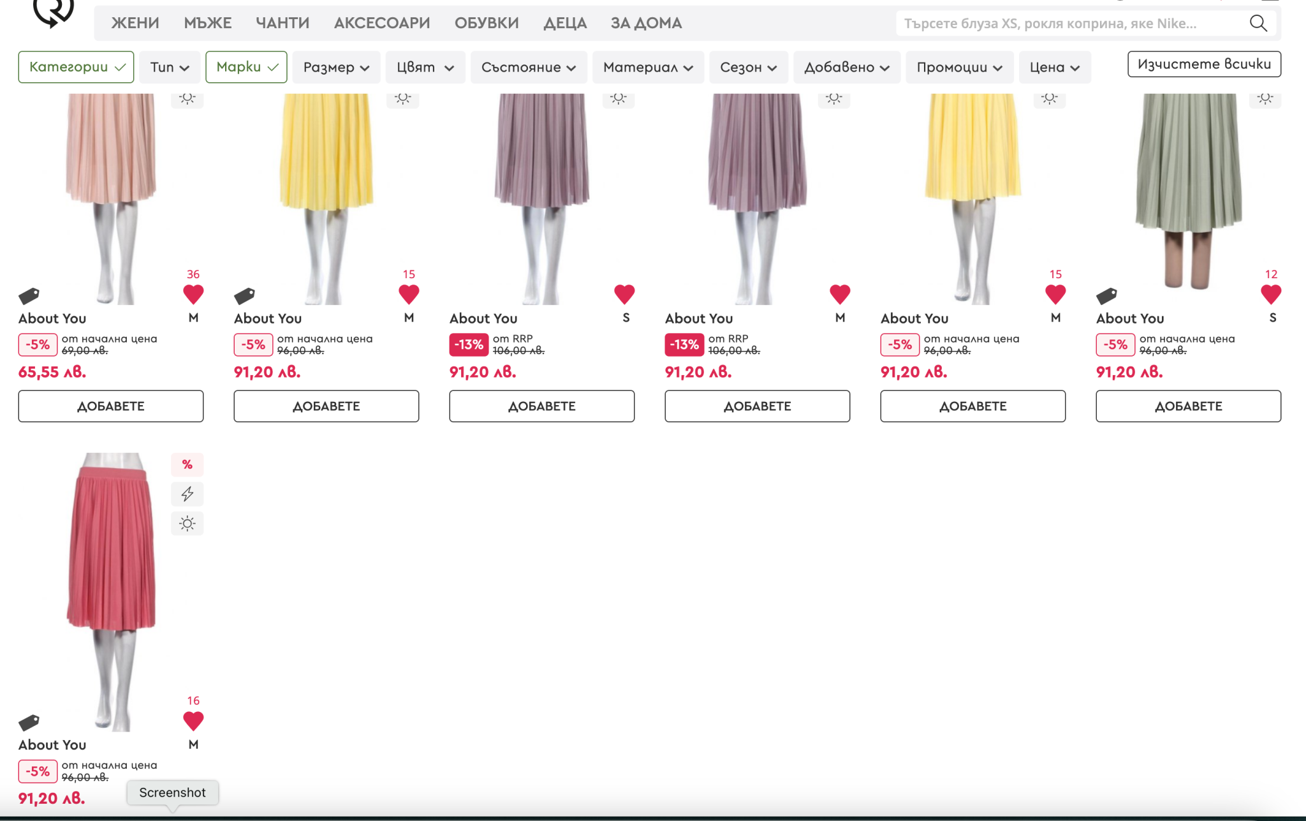The width and height of the screenshot is (1306, 821).
Task: Toggle heart on the first mauve skirt, size S
Action: click(x=624, y=294)
